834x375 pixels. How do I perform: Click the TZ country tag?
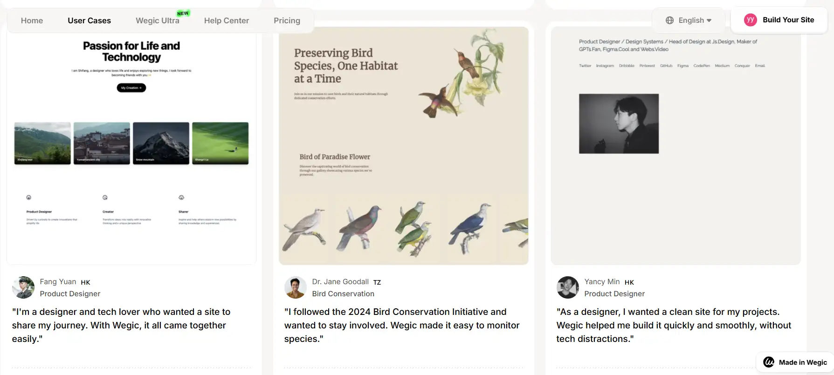click(377, 282)
